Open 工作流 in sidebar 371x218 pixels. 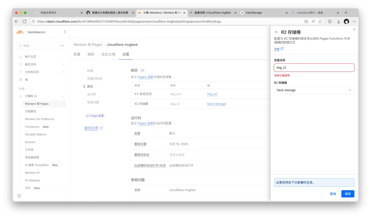click(x=29, y=150)
